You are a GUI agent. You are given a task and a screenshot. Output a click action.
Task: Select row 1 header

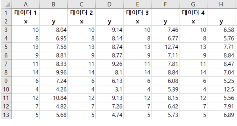[6, 13]
